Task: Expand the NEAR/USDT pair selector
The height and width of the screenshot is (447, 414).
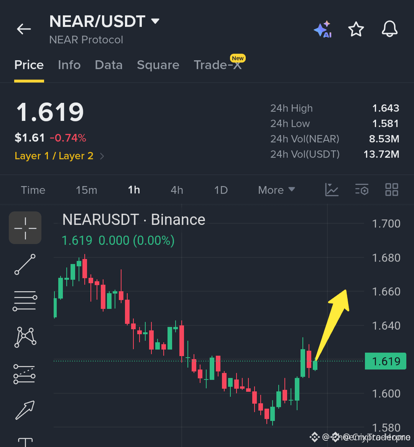Action: pyautogui.click(x=104, y=21)
